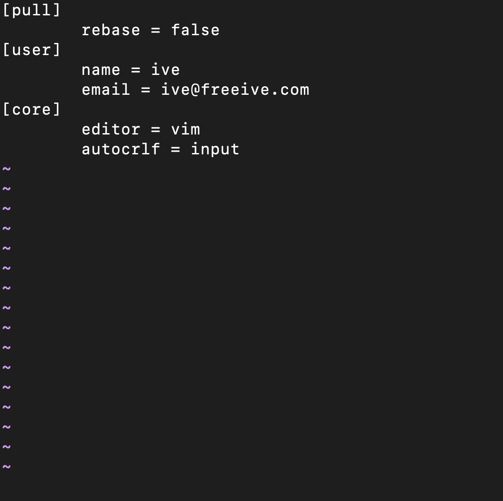Click the equals sign after autocrlf

[176, 150]
